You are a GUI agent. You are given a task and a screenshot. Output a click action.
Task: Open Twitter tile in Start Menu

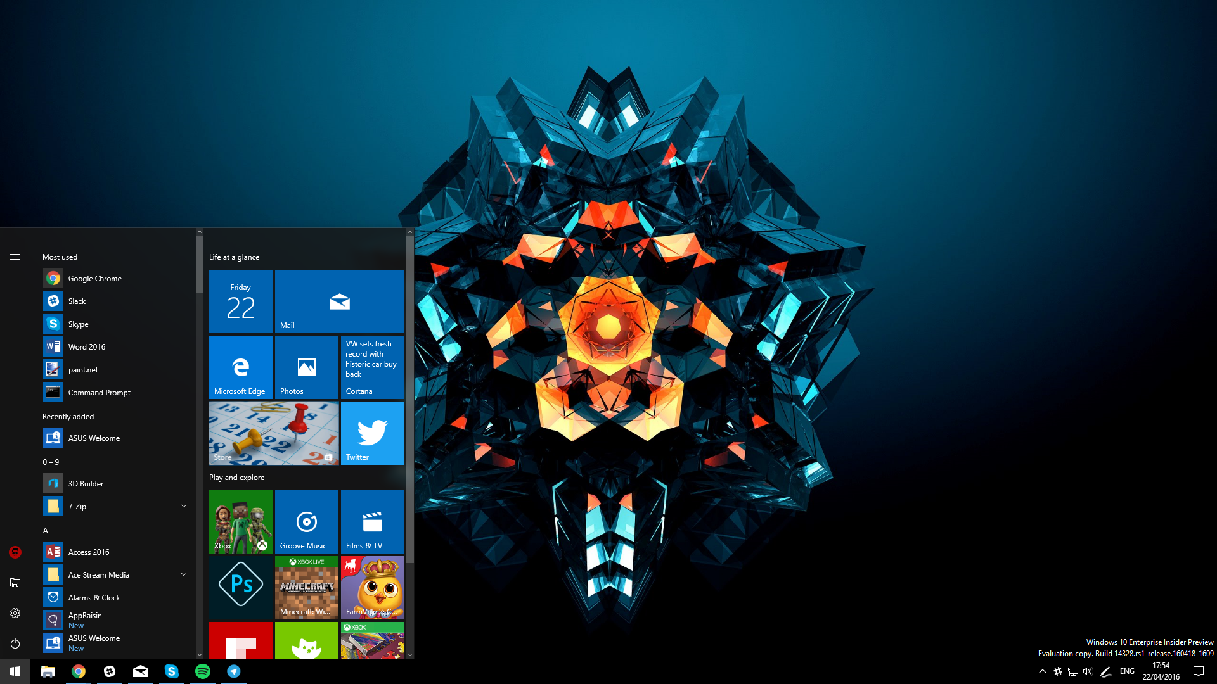point(372,432)
